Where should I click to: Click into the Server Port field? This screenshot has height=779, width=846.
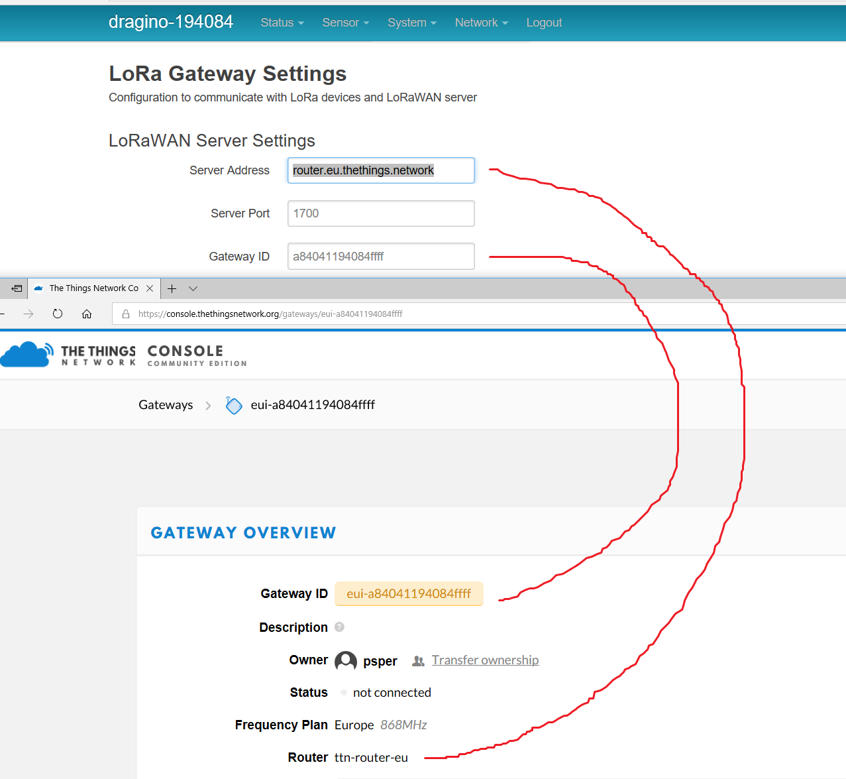coord(381,213)
